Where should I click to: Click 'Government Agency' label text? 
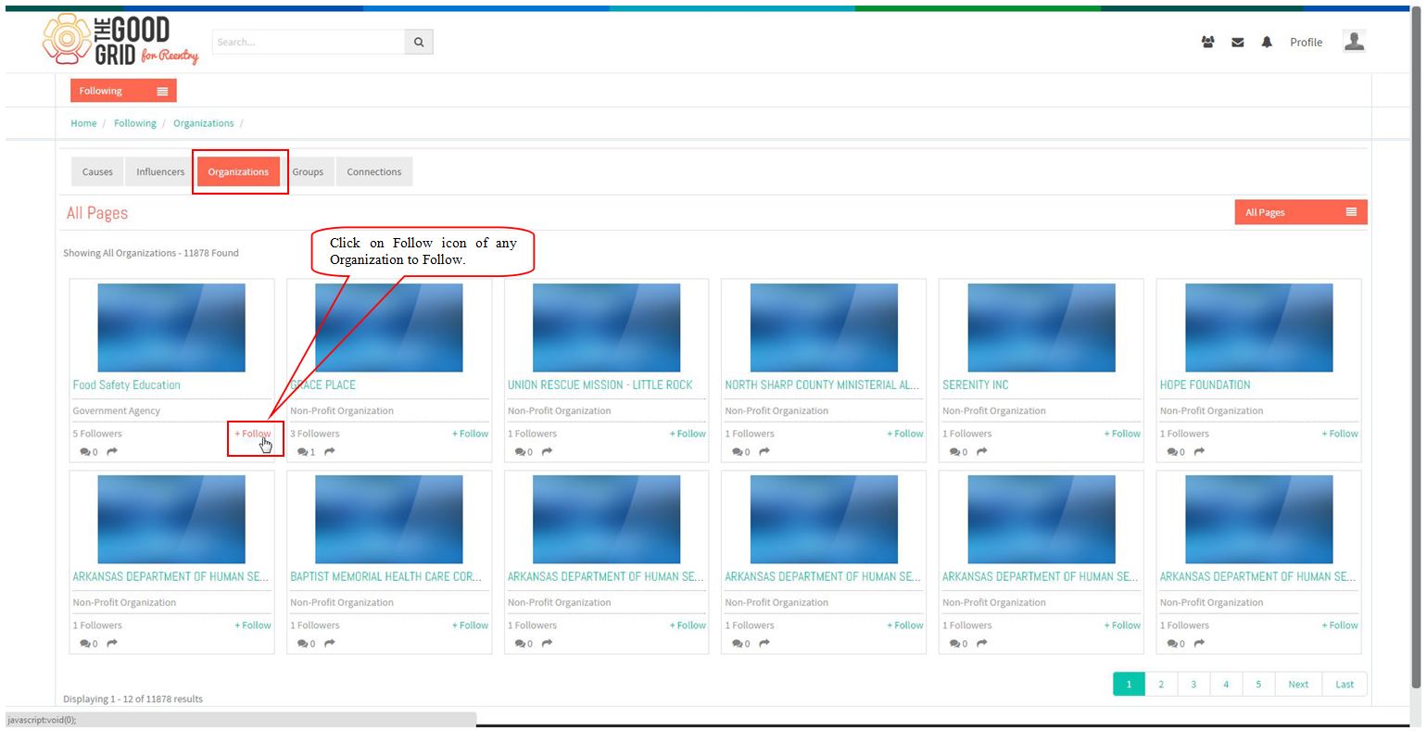(x=117, y=410)
